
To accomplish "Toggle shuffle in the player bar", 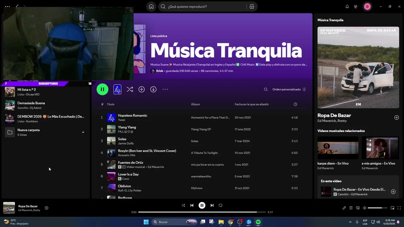I will click(183, 205).
